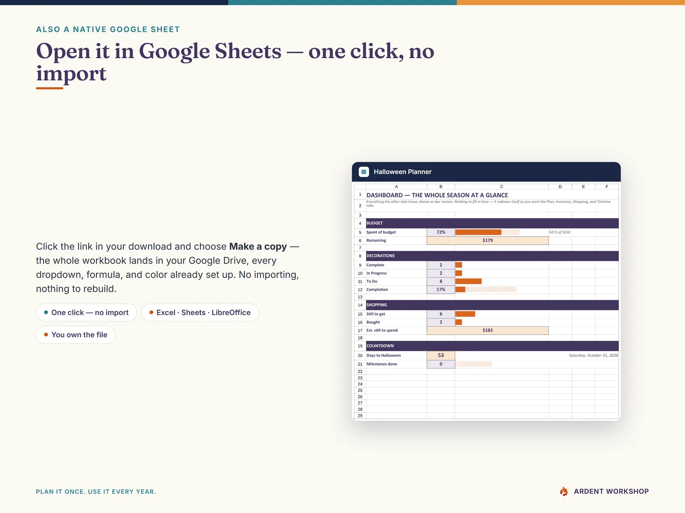The image size is (685, 513).
Task: Select column A header in spreadsheet
Action: point(396,186)
